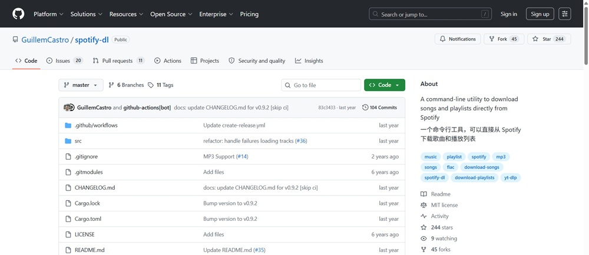Screen dimensions: 589x255
Task: Open Security and quality tab
Action: coord(257,61)
